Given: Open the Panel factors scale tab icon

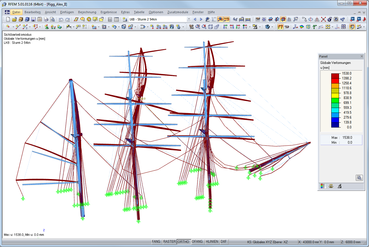Looking at the screenshot, I should (x=331, y=186).
